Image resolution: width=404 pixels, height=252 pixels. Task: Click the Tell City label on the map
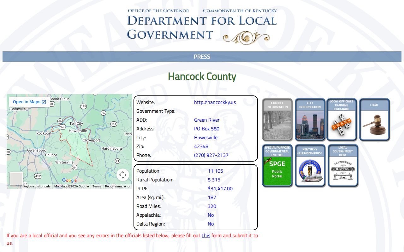click(76, 124)
